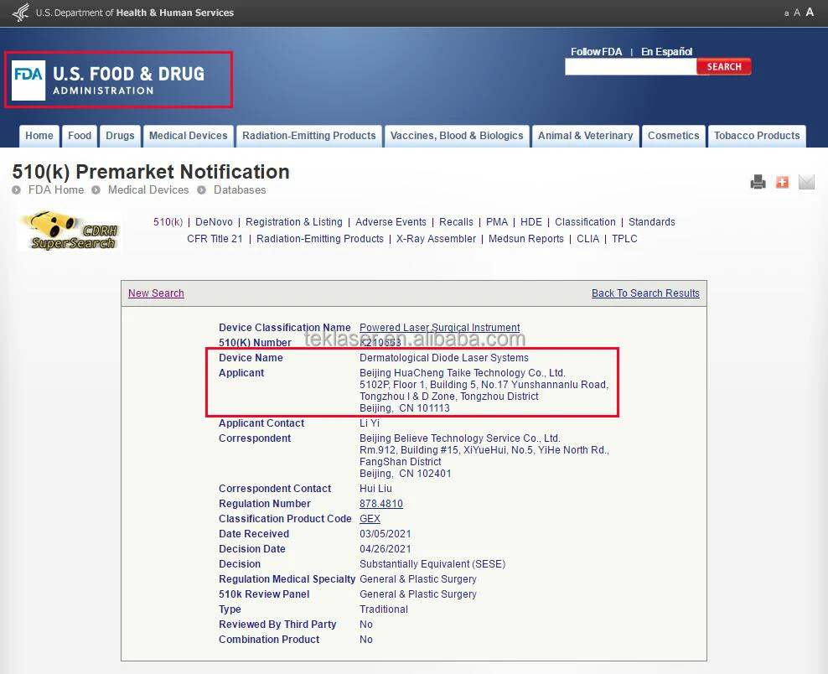Click the FDA logo badge

28,80
